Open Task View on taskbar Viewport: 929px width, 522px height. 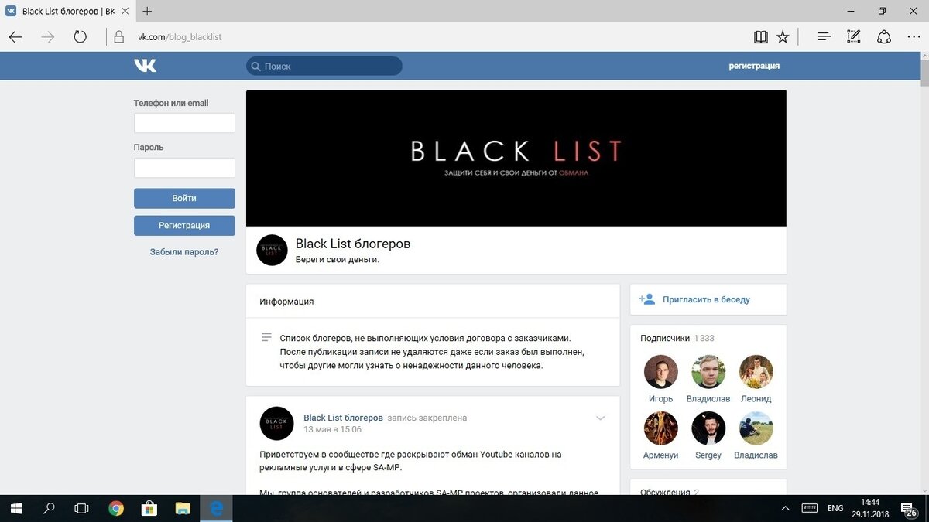click(x=81, y=508)
